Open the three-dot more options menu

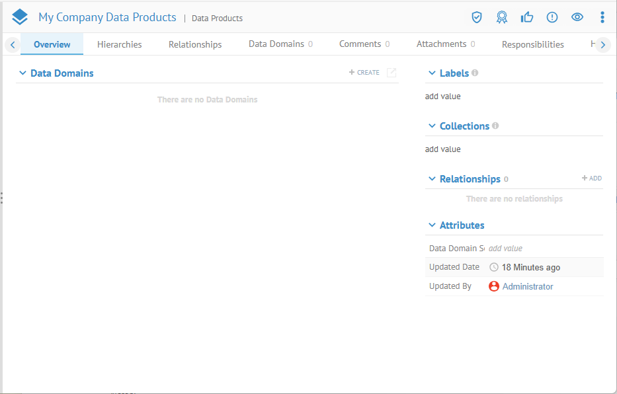(602, 17)
